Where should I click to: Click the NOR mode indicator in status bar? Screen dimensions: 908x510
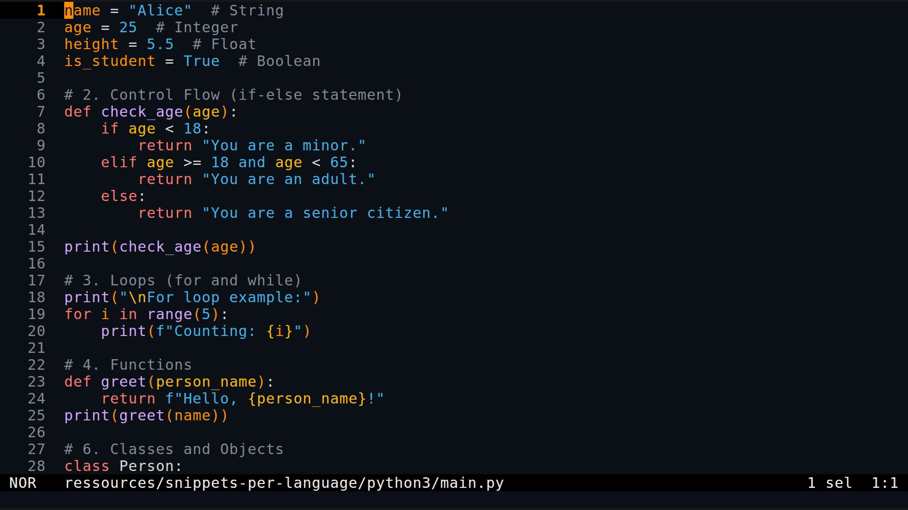click(23, 483)
